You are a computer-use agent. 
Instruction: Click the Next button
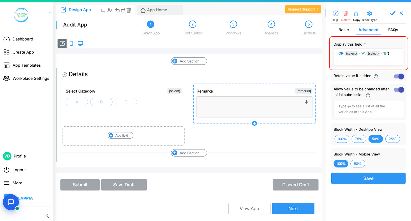(293, 209)
